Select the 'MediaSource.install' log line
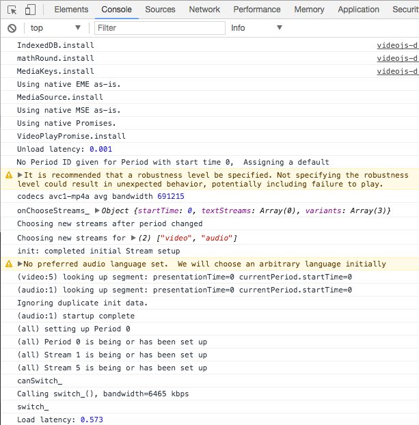419x425 pixels. tap(210, 97)
